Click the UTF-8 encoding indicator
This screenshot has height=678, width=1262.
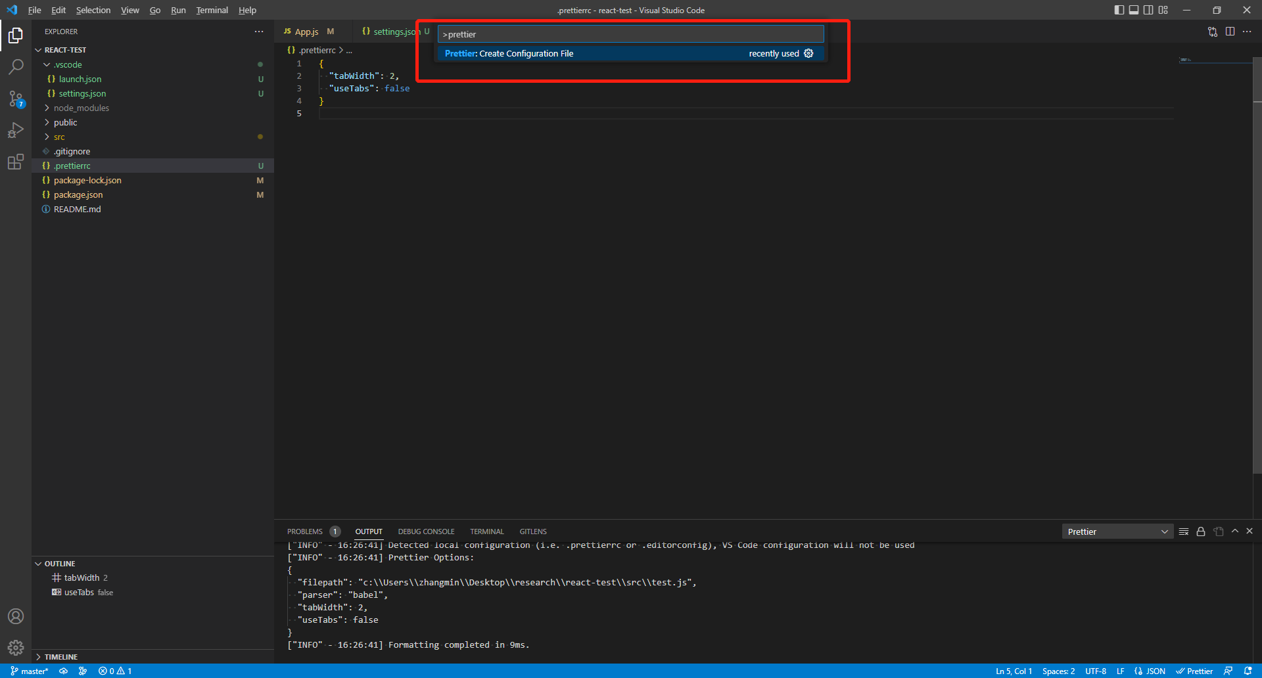point(1096,671)
